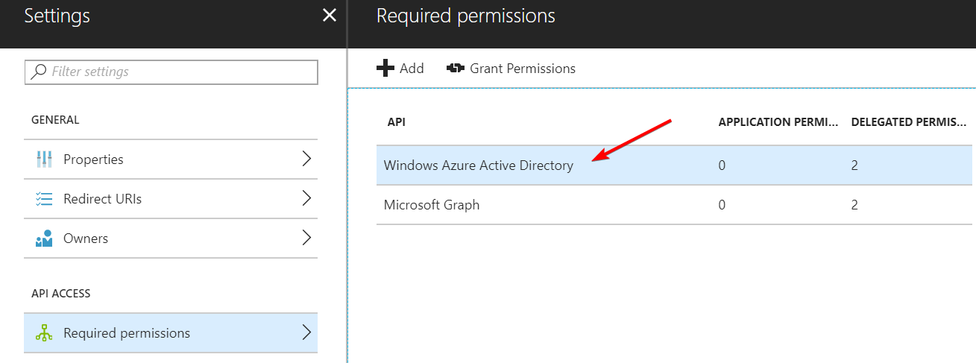This screenshot has height=363, width=976.
Task: Click the plus icon for Add
Action: [x=385, y=69]
